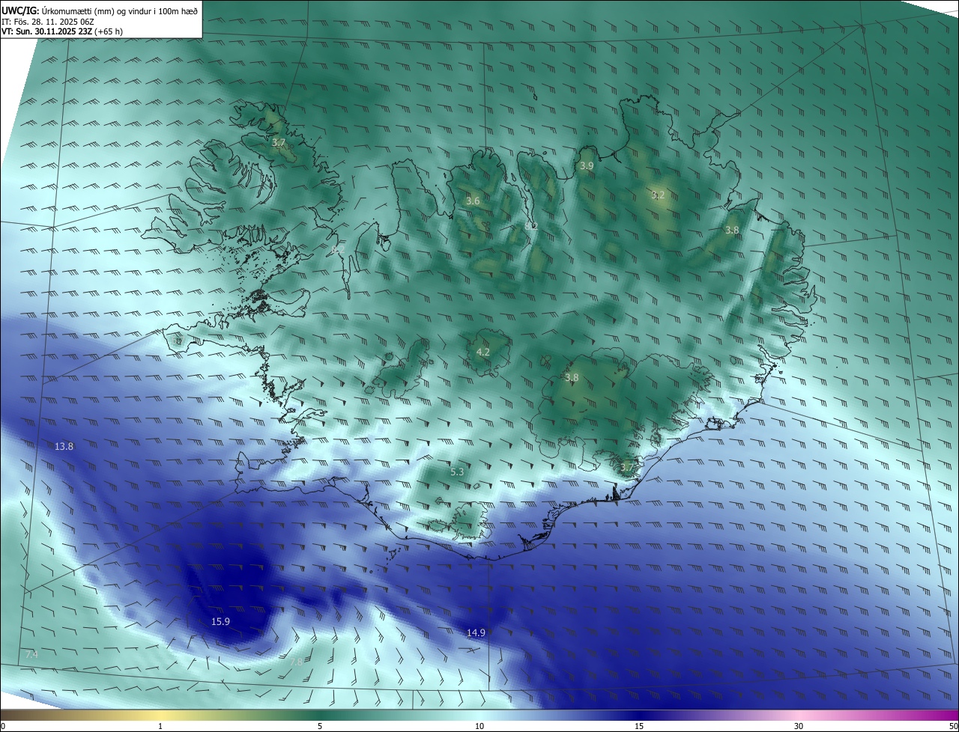Viewport: 959px width, 732px height.
Task: Click the 15.9 maximum value label
Action: tap(220, 622)
